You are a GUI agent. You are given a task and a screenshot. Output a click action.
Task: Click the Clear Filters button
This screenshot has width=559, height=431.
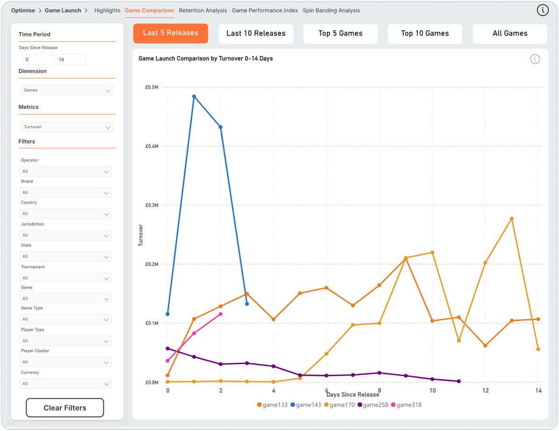pos(65,408)
